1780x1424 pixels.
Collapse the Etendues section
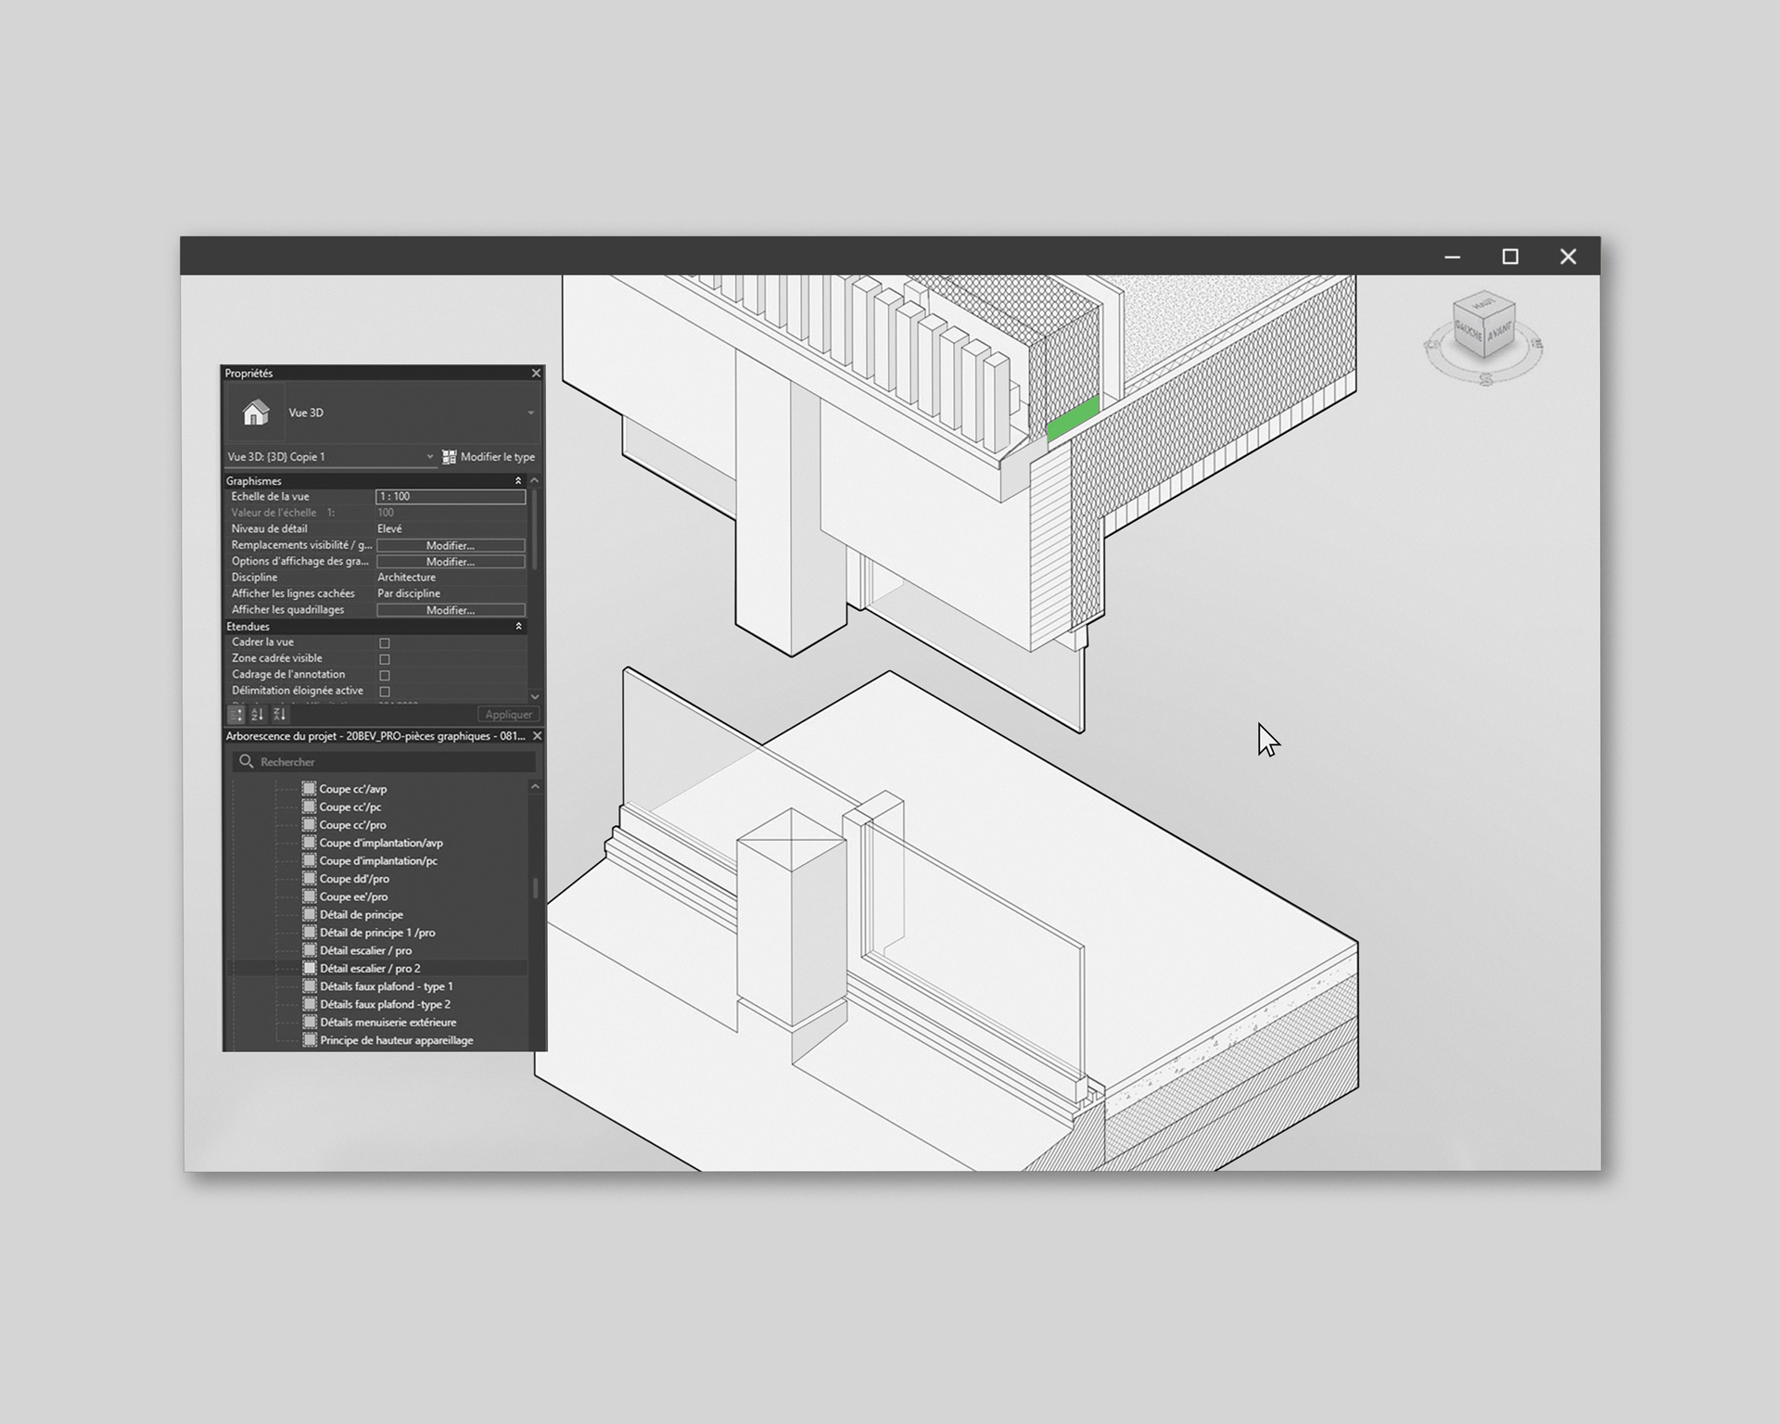(x=520, y=626)
